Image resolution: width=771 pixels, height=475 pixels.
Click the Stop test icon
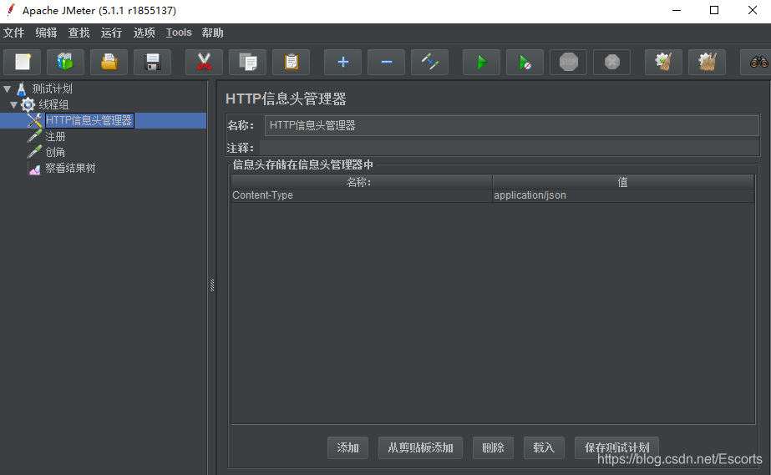pyautogui.click(x=568, y=62)
